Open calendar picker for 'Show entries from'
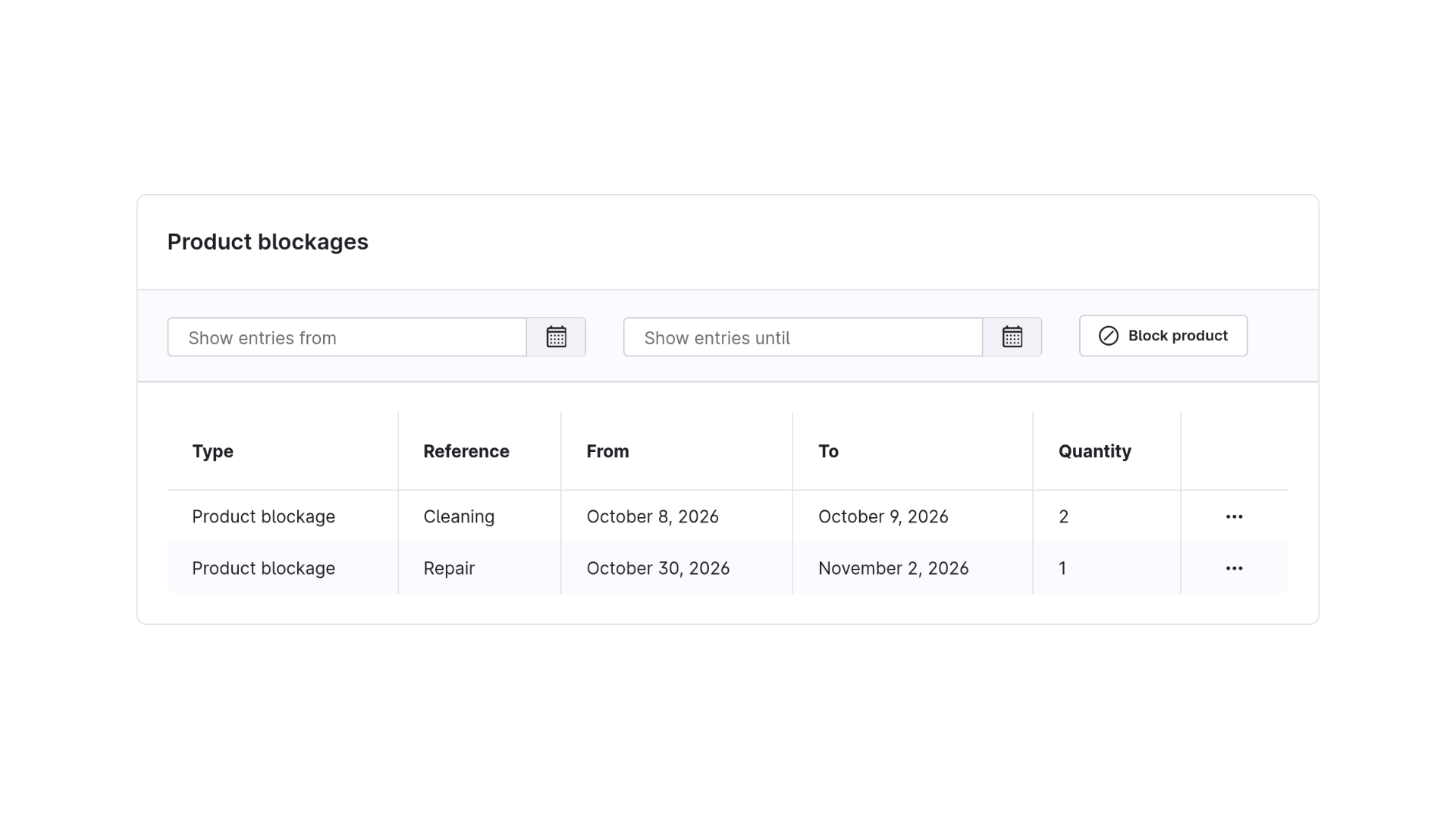The image size is (1456, 819). [x=556, y=337]
